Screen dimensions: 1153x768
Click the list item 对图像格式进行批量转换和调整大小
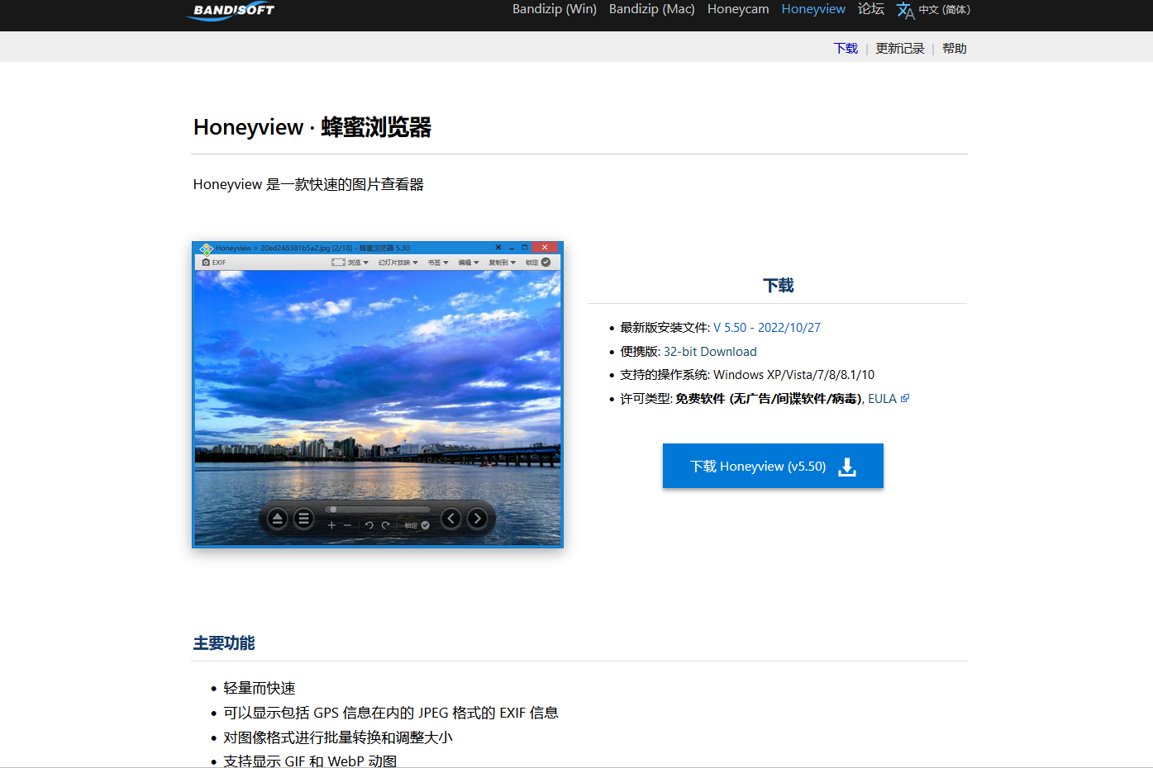338,737
